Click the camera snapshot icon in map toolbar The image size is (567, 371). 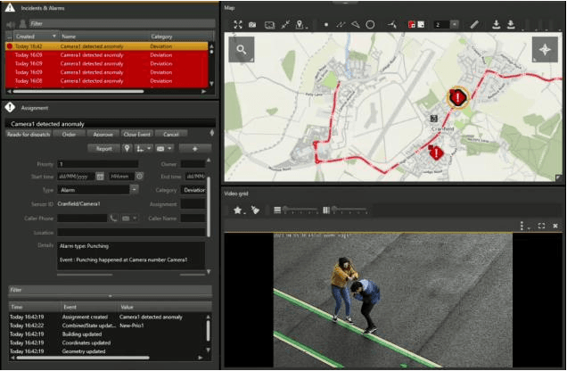click(x=253, y=24)
